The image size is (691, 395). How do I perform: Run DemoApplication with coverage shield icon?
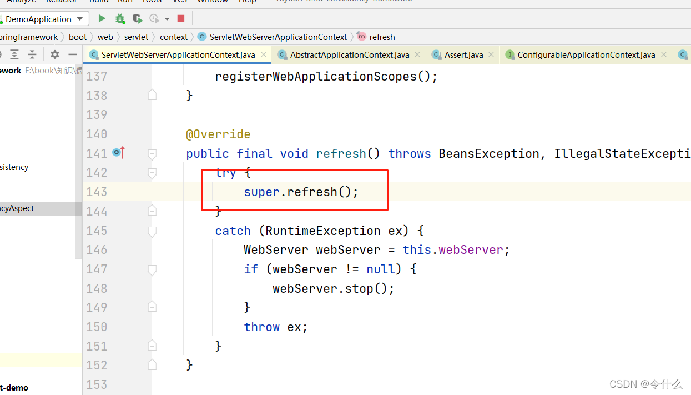[x=137, y=18]
